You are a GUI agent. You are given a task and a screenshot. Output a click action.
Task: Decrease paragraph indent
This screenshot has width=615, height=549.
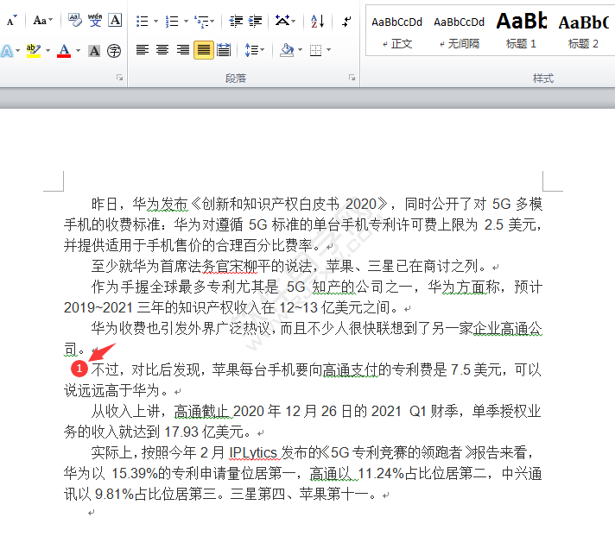(236, 22)
